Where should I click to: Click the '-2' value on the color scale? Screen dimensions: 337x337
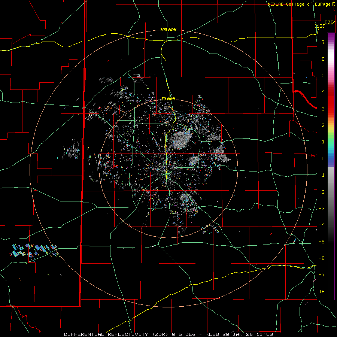coord(322,192)
